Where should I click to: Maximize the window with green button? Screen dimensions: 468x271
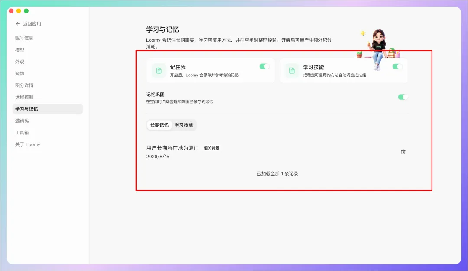[26, 11]
